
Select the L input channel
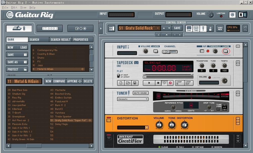click(x=164, y=52)
